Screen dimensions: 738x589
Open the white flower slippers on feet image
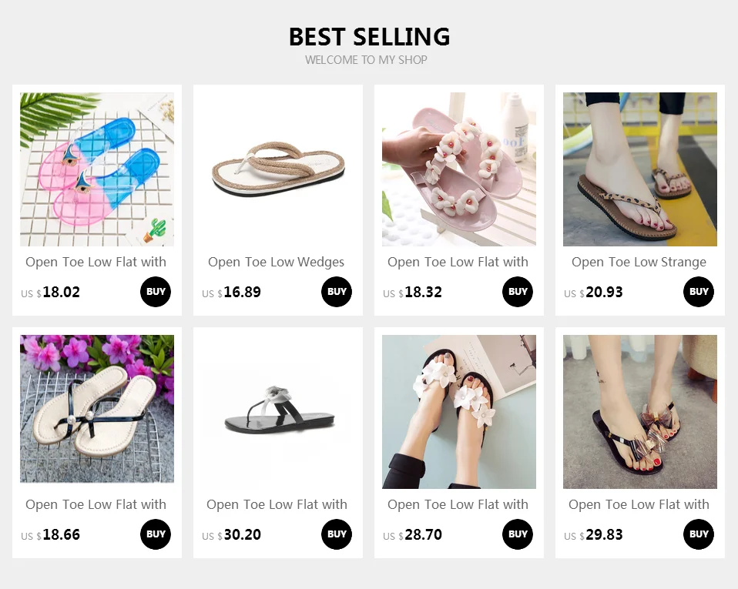pyautogui.click(x=459, y=412)
